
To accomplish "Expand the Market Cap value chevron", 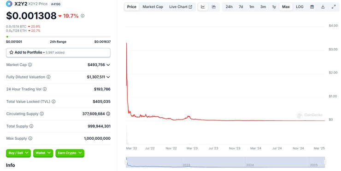I will 108,65.
